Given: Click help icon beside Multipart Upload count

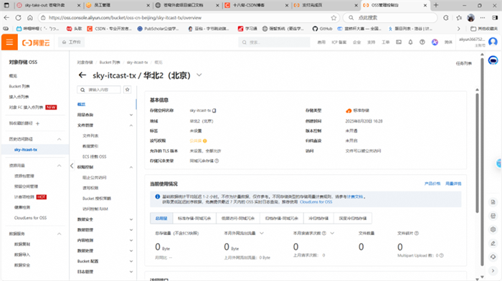Looking at the screenshot, I should (442, 255).
